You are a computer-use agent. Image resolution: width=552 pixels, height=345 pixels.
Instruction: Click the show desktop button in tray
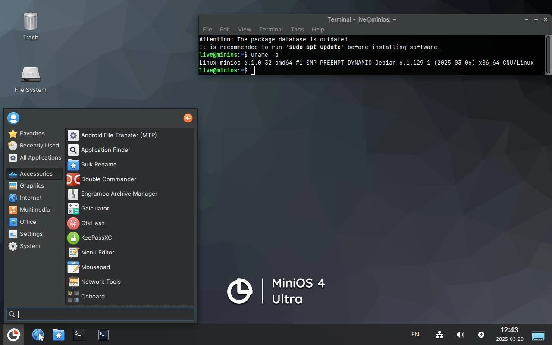pos(538,335)
